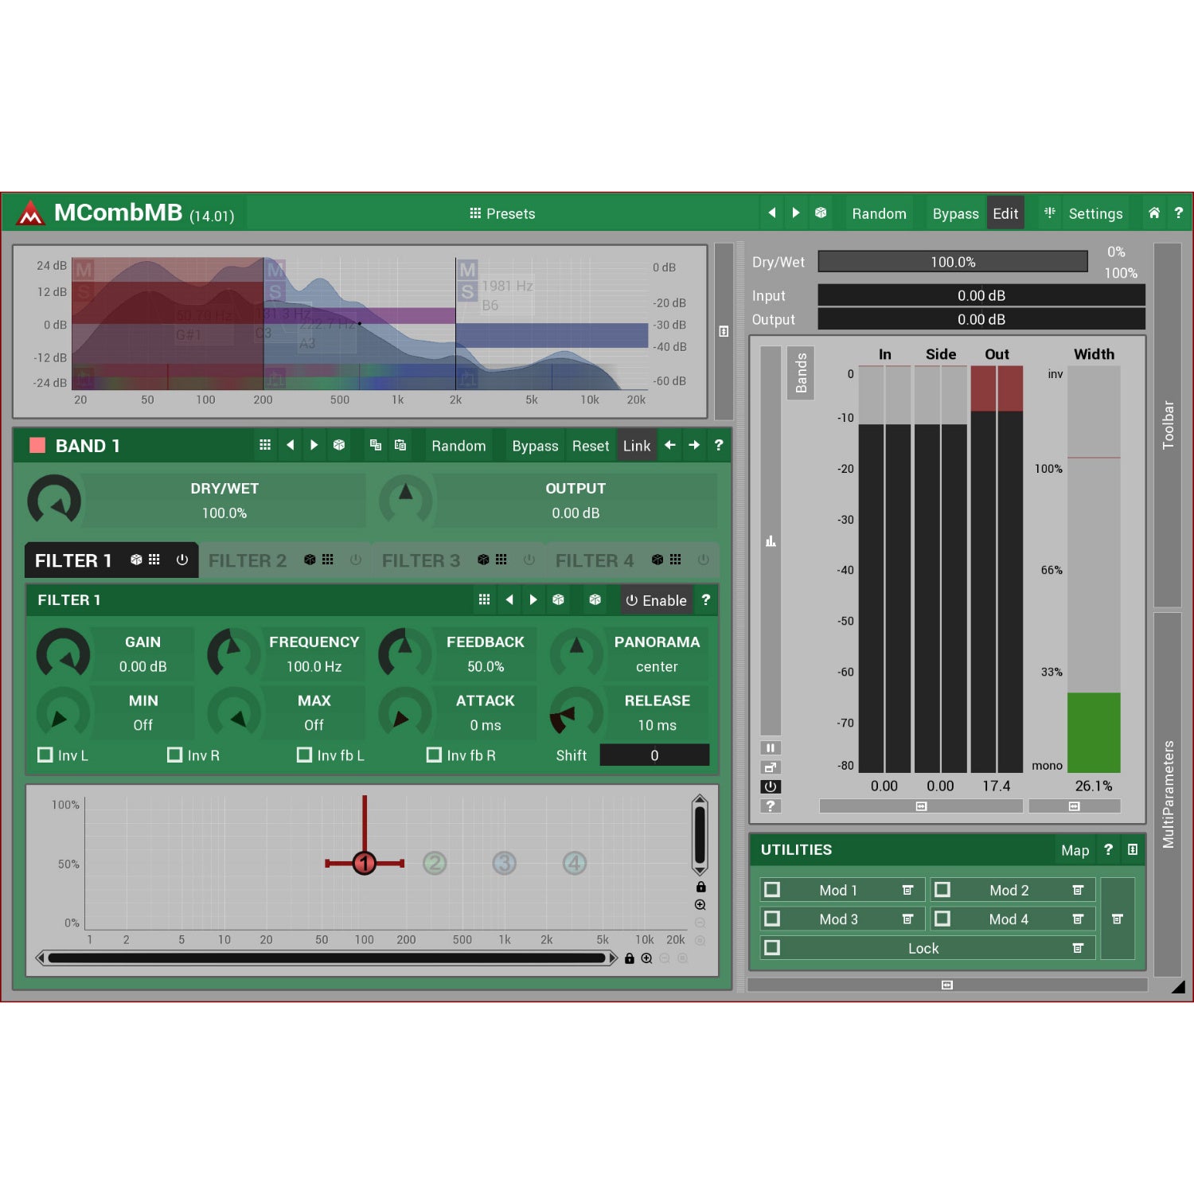Select the FILTER 2 tab
1194x1194 pixels.
(x=285, y=560)
